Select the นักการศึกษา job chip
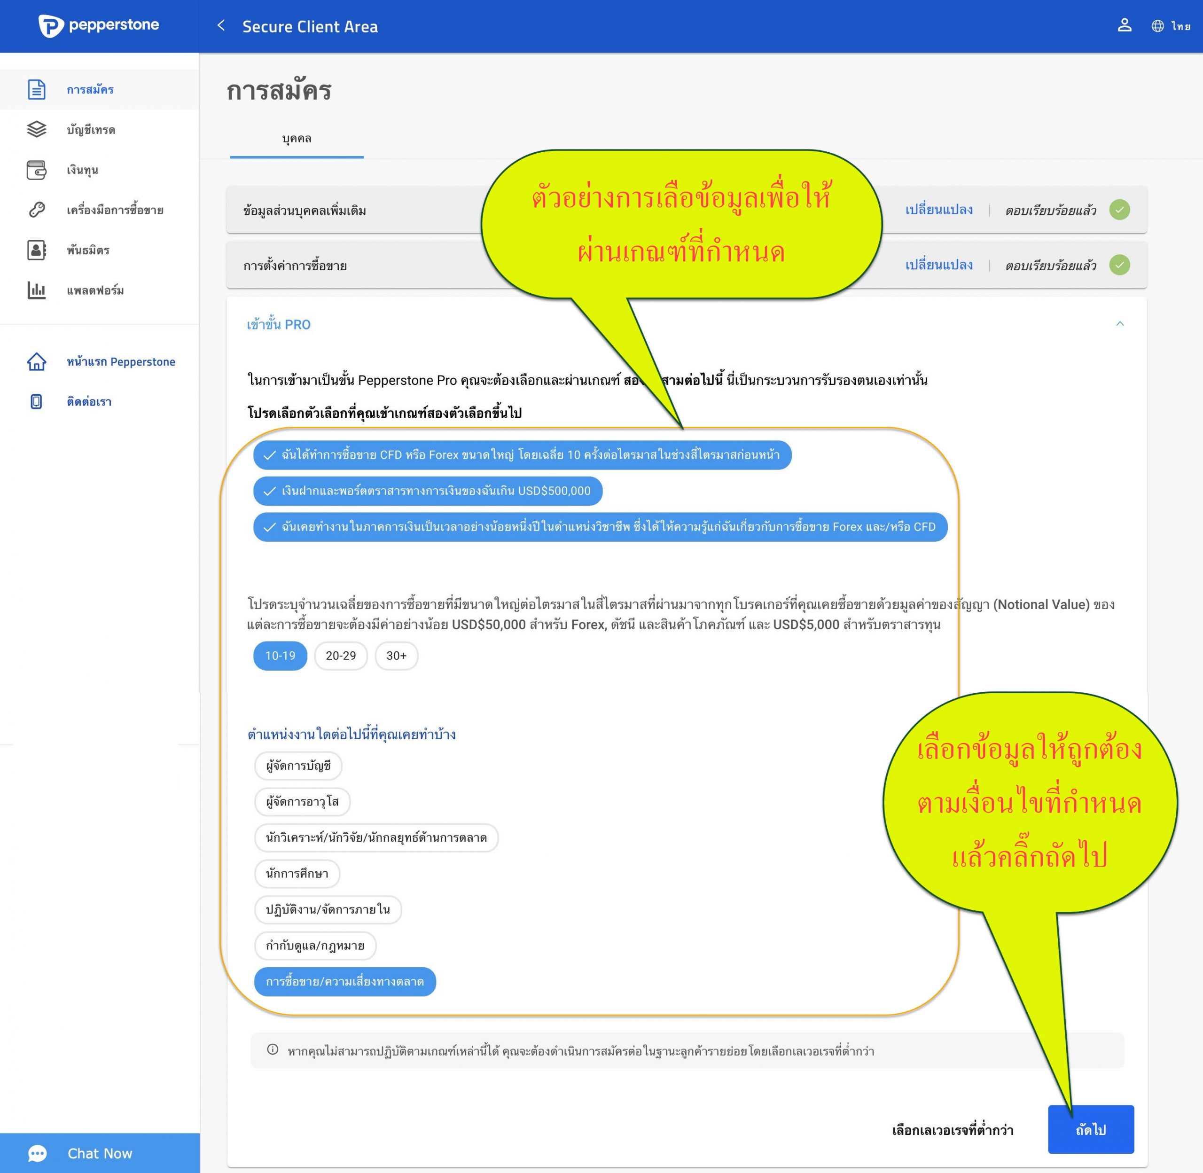The image size is (1203, 1173). tap(297, 874)
